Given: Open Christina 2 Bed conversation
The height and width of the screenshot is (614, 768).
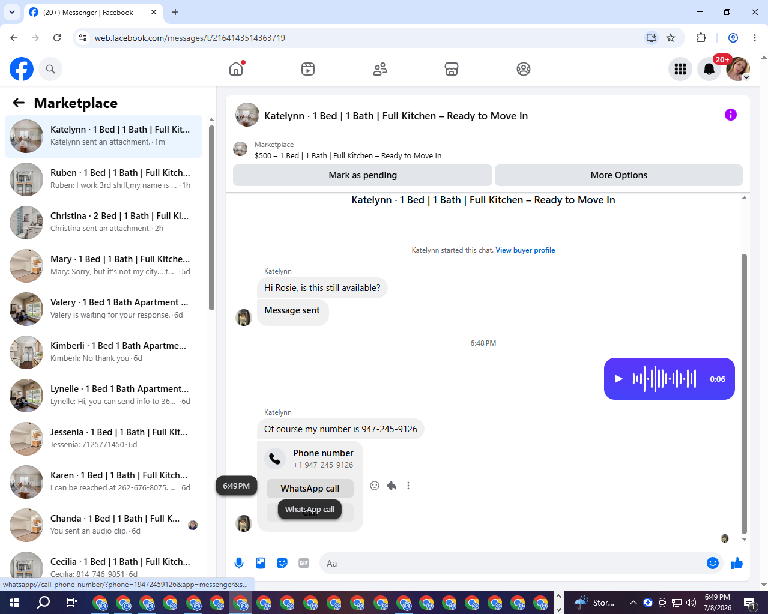Looking at the screenshot, I should [103, 223].
